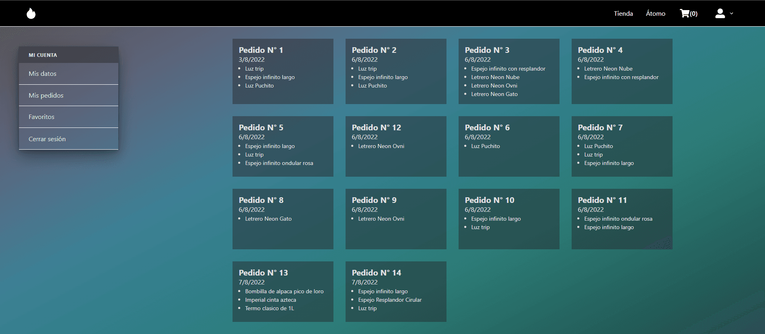Select the Pedido N° 10 heading
The width and height of the screenshot is (765, 334).
pyautogui.click(x=489, y=200)
